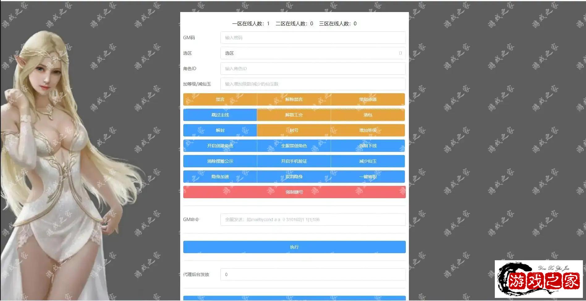This screenshot has height=301, width=586.
Task: Focus the 角色ID input field
Action: (312, 69)
